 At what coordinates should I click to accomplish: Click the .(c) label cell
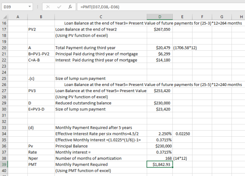point(41,79)
